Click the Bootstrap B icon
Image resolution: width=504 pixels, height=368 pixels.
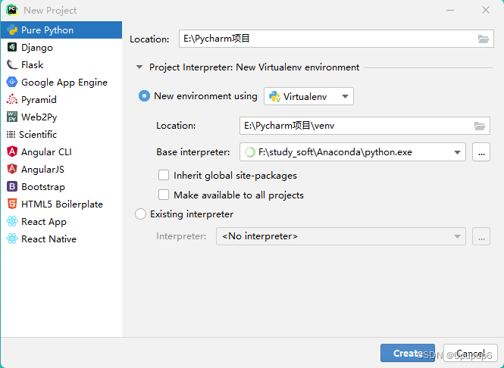[x=12, y=186]
